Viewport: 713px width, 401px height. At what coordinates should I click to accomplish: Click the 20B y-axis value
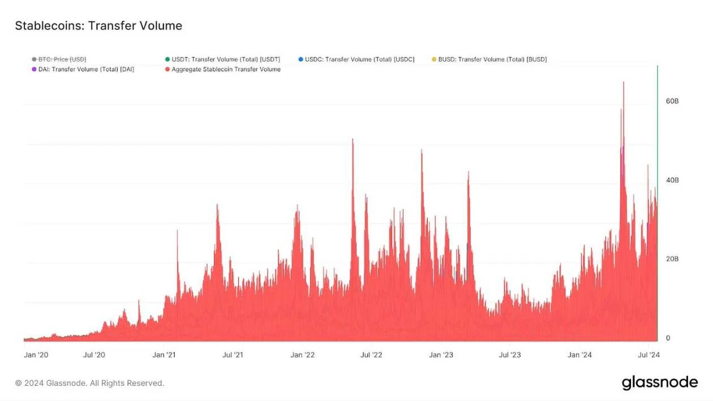pos(672,259)
